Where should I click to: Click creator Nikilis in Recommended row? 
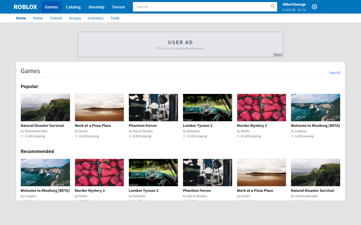83,196
